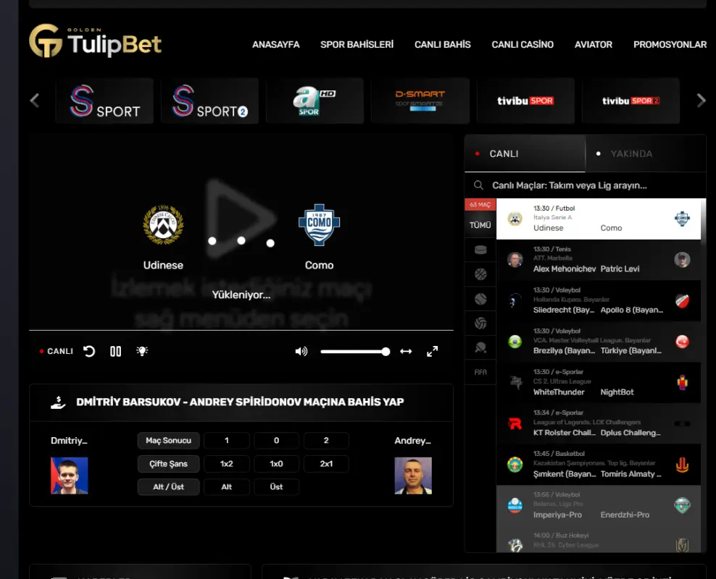Viewport: 716px width, 579px height.
Task: Enter fullscreen using the expand icon
Action: coord(433,352)
